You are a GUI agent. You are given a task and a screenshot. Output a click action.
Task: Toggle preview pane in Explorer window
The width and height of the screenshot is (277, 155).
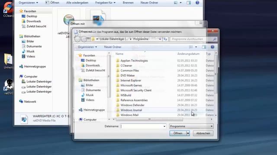[x=189, y=3]
